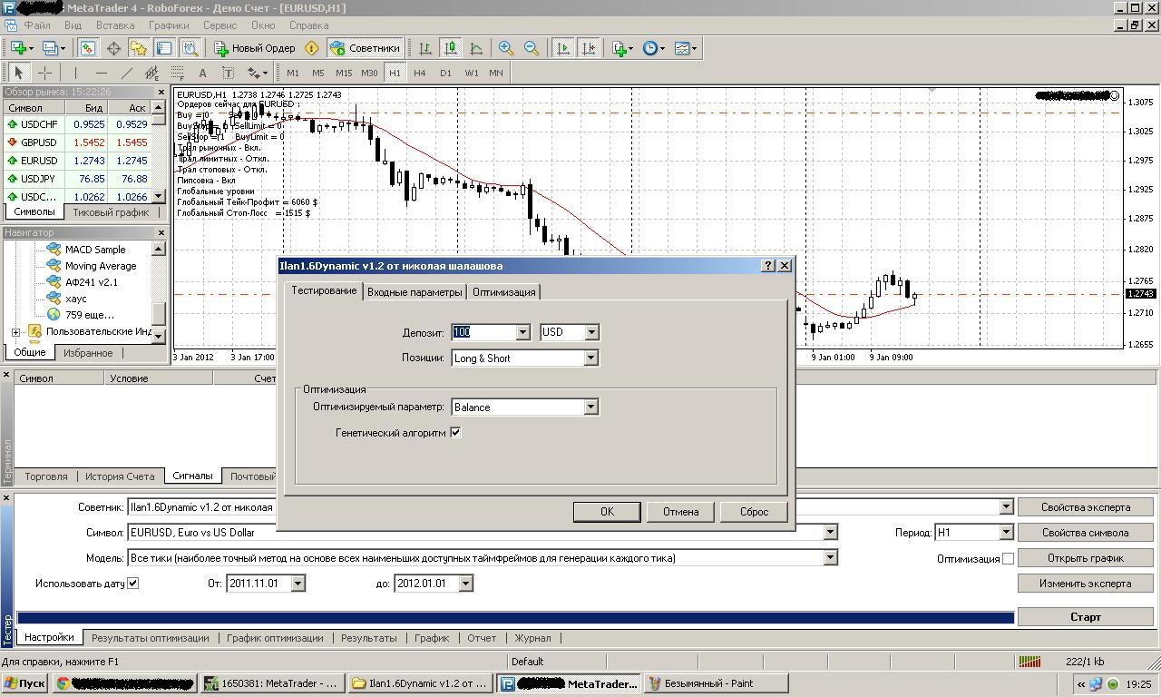
Task: Switch chart timeframe to MN
Action: (496, 73)
